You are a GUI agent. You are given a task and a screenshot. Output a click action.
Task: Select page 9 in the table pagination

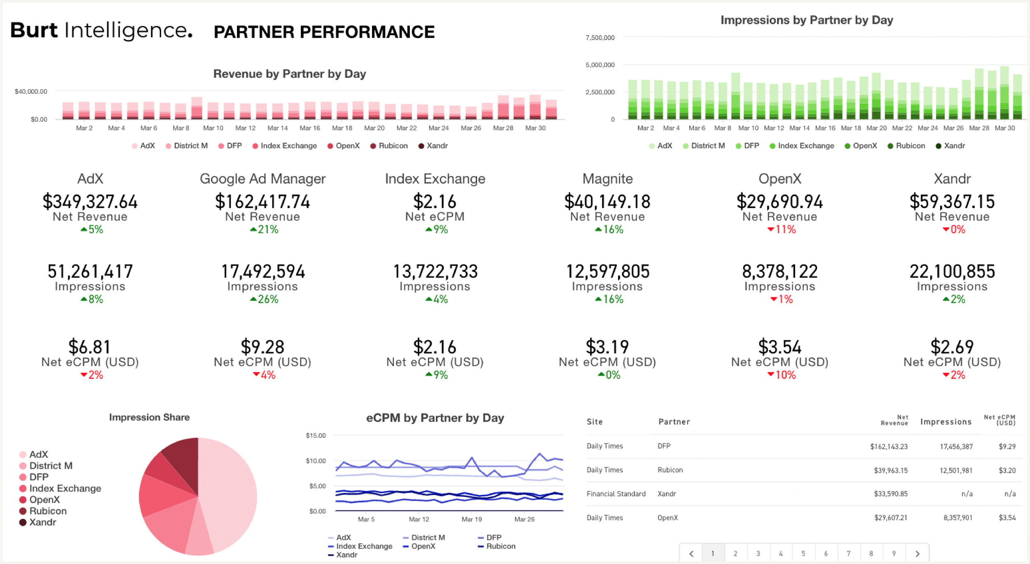[x=894, y=553]
